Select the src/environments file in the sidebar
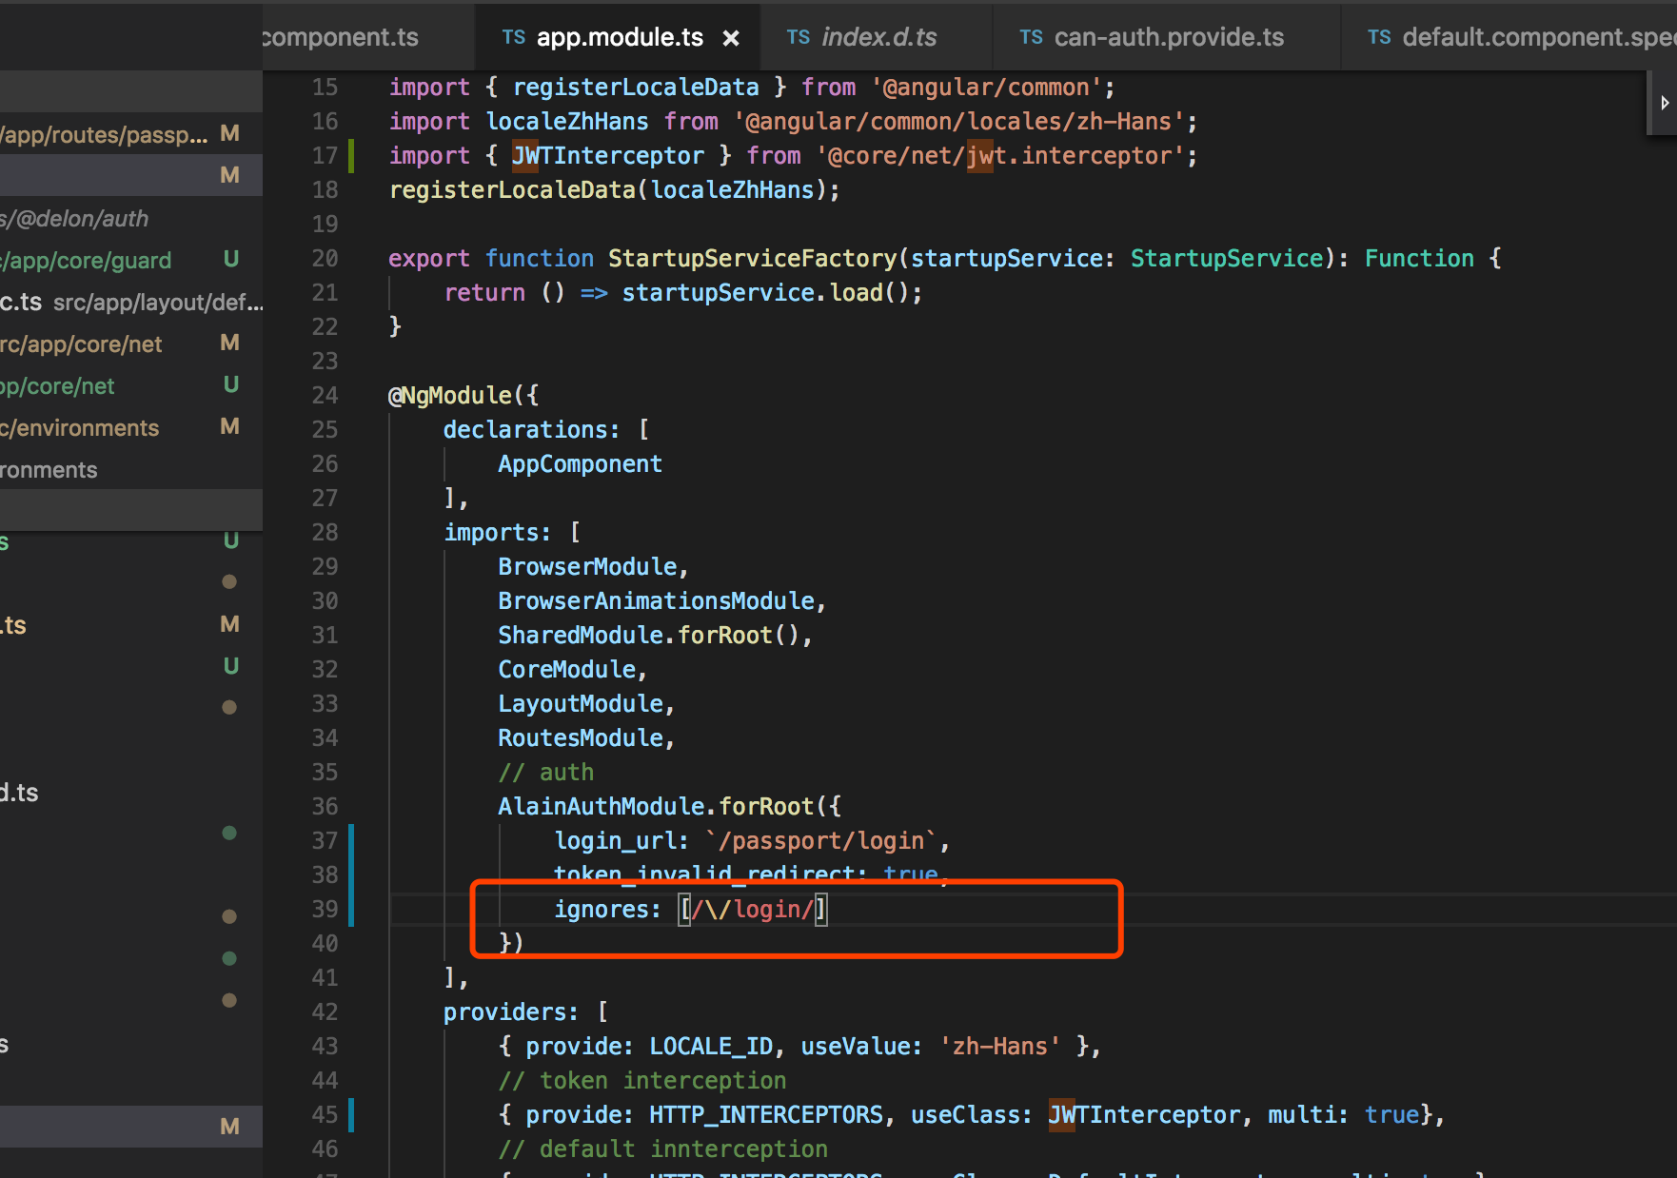The image size is (1677, 1178). click(x=81, y=427)
